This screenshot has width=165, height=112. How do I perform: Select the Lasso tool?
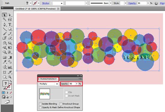coord(10,19)
